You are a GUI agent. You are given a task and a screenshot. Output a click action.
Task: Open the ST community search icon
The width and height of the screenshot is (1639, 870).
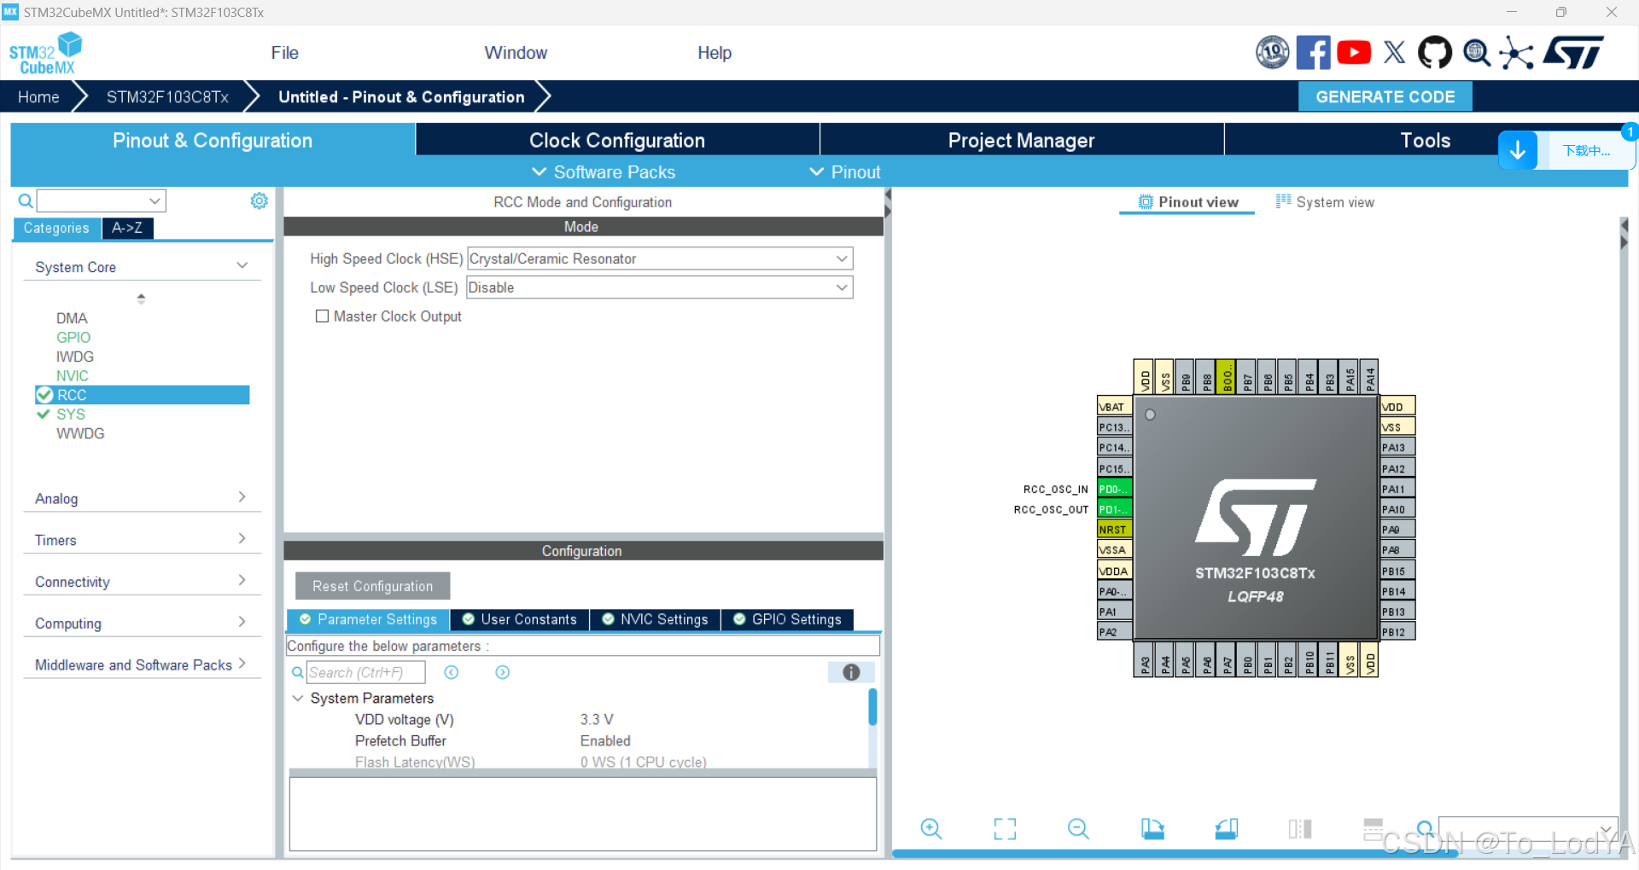click(x=1476, y=53)
